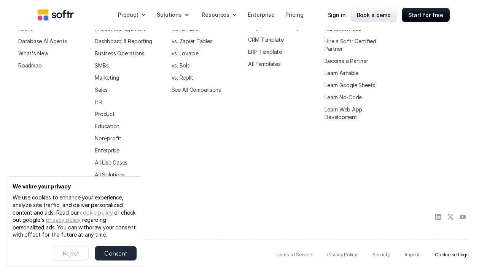Open See All Comparisons link

196,90
